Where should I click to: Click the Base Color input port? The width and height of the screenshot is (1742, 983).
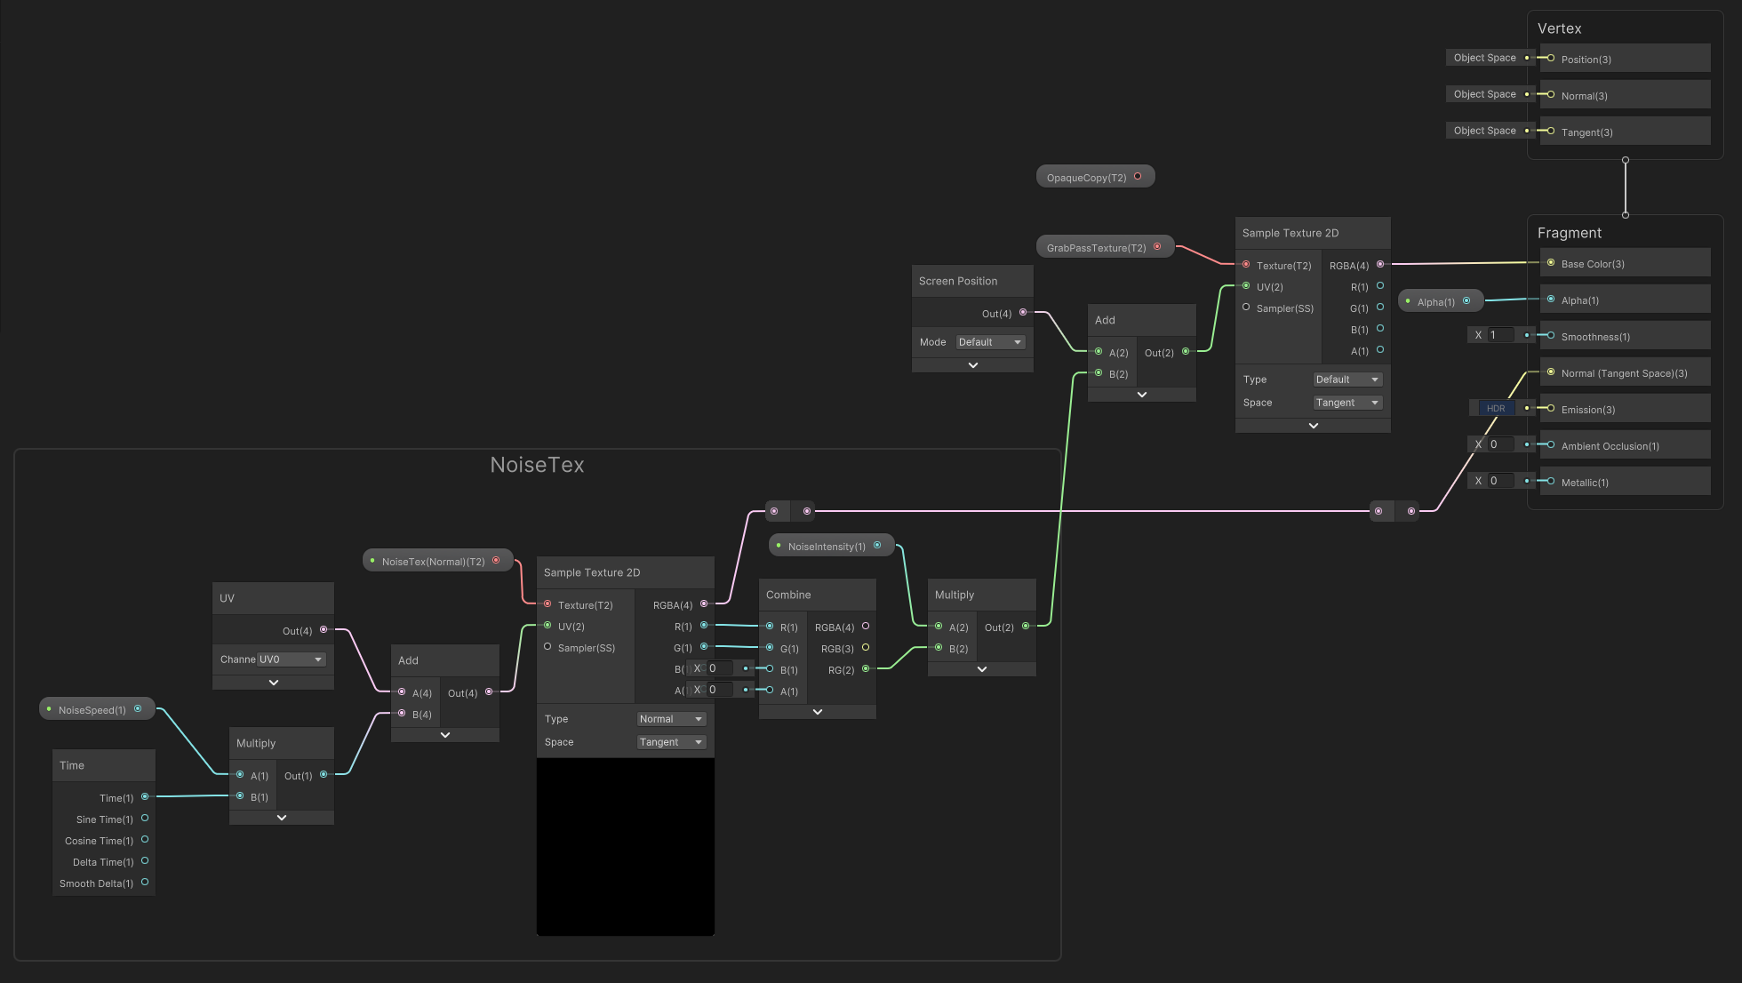[x=1551, y=263]
